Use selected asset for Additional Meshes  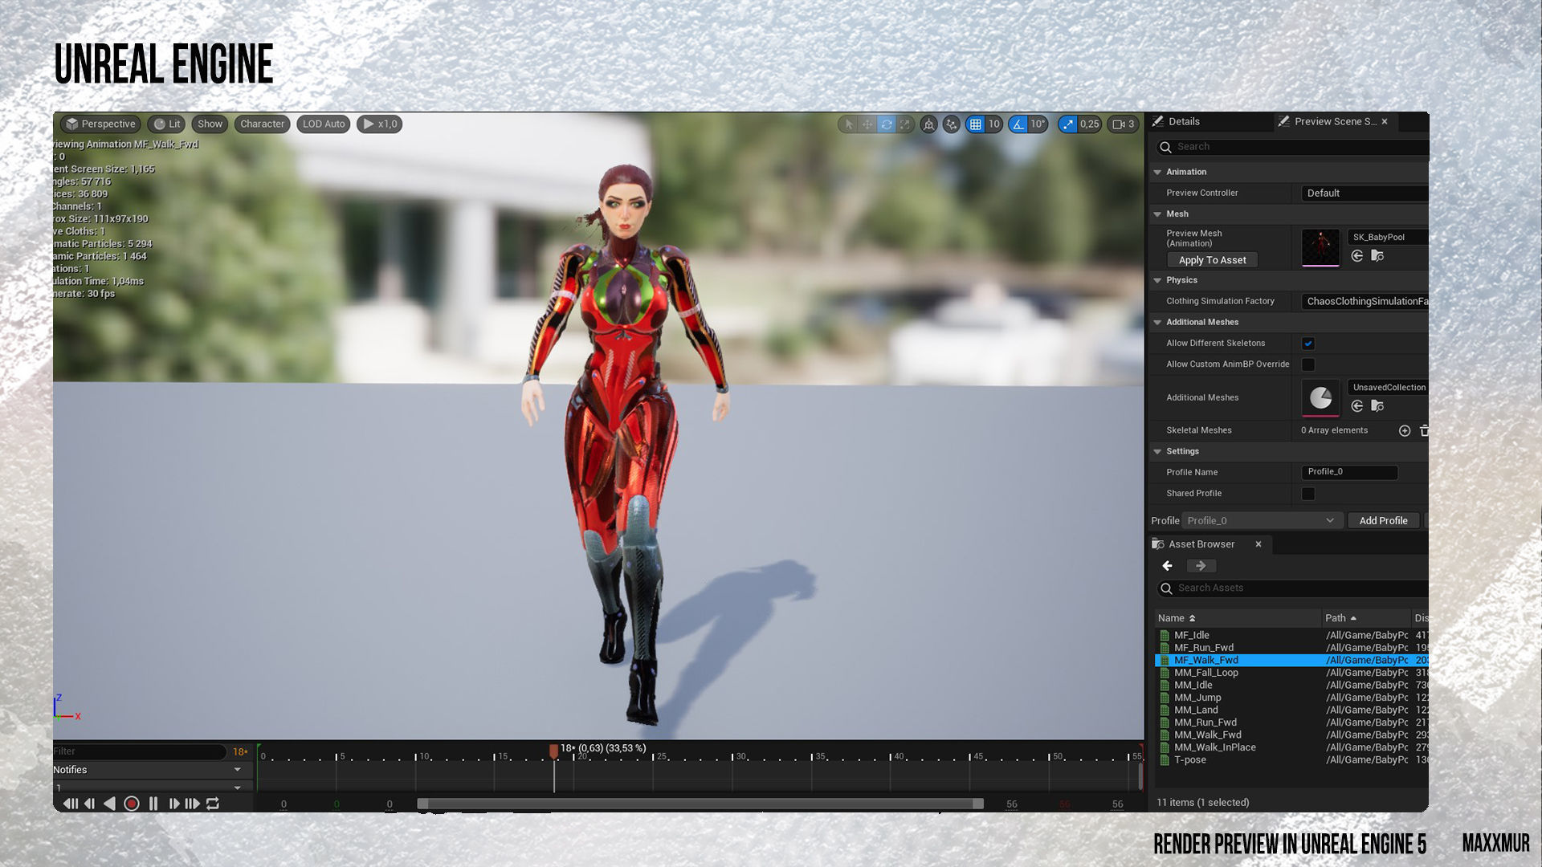tap(1357, 406)
